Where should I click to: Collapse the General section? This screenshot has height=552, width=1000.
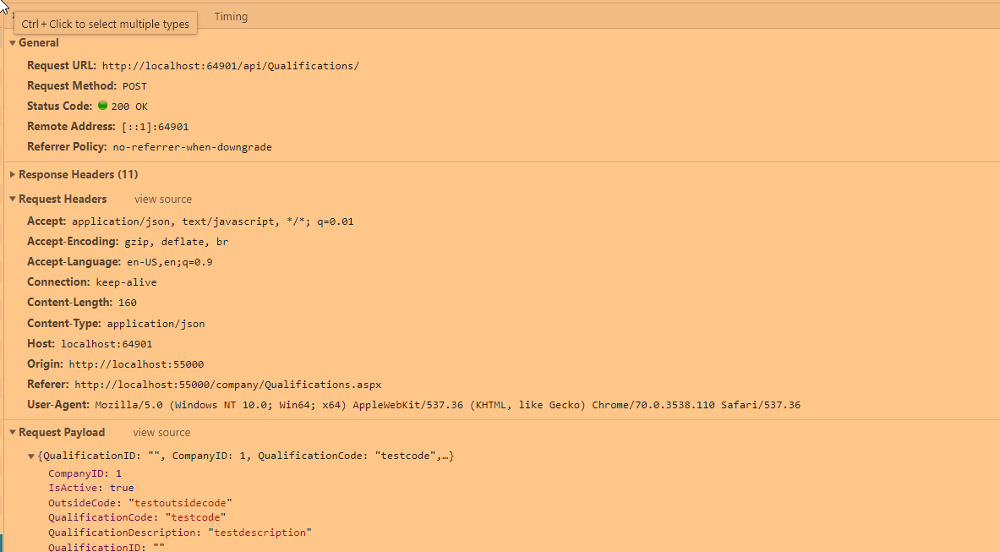13,43
